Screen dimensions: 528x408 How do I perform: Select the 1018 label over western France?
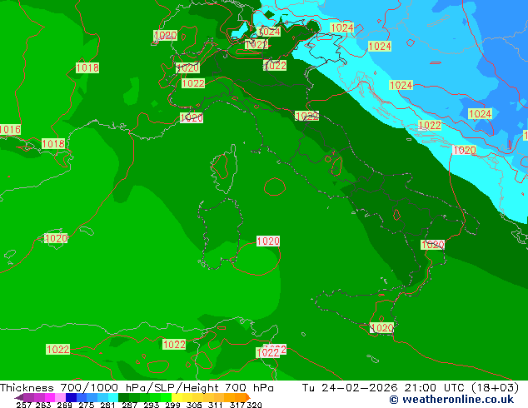pyautogui.click(x=87, y=67)
